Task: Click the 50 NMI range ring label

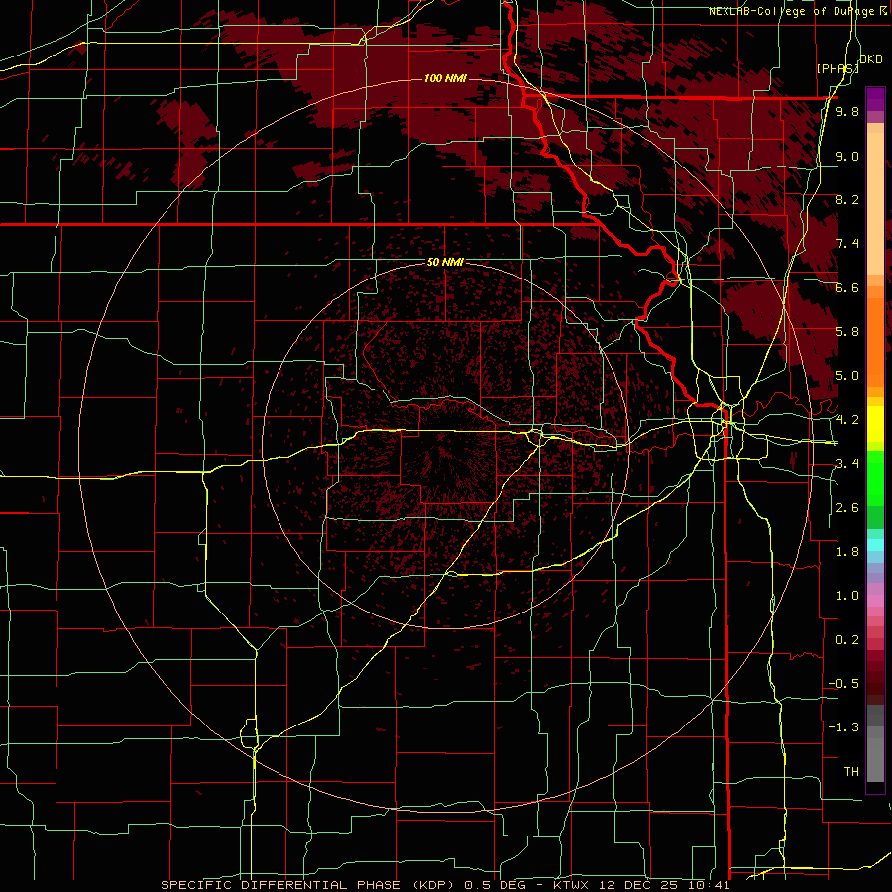Action: click(x=445, y=263)
